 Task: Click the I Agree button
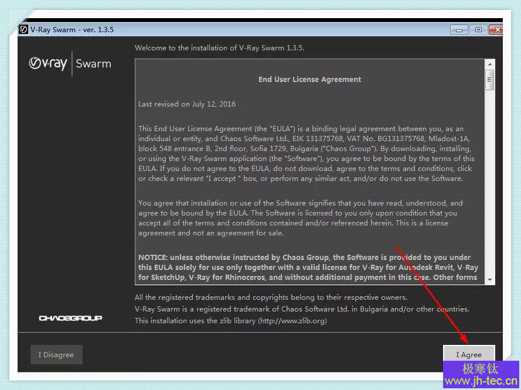pos(469,354)
